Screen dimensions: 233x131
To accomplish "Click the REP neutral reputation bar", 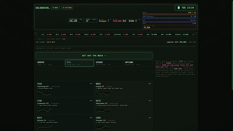I will click(x=169, y=22).
